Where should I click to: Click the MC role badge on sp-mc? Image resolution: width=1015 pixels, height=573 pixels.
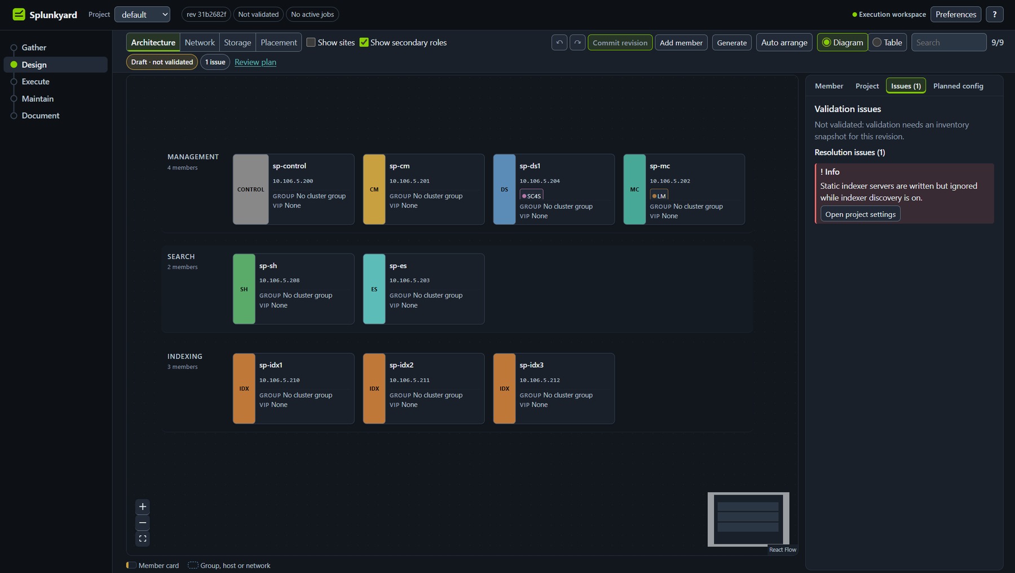(634, 189)
